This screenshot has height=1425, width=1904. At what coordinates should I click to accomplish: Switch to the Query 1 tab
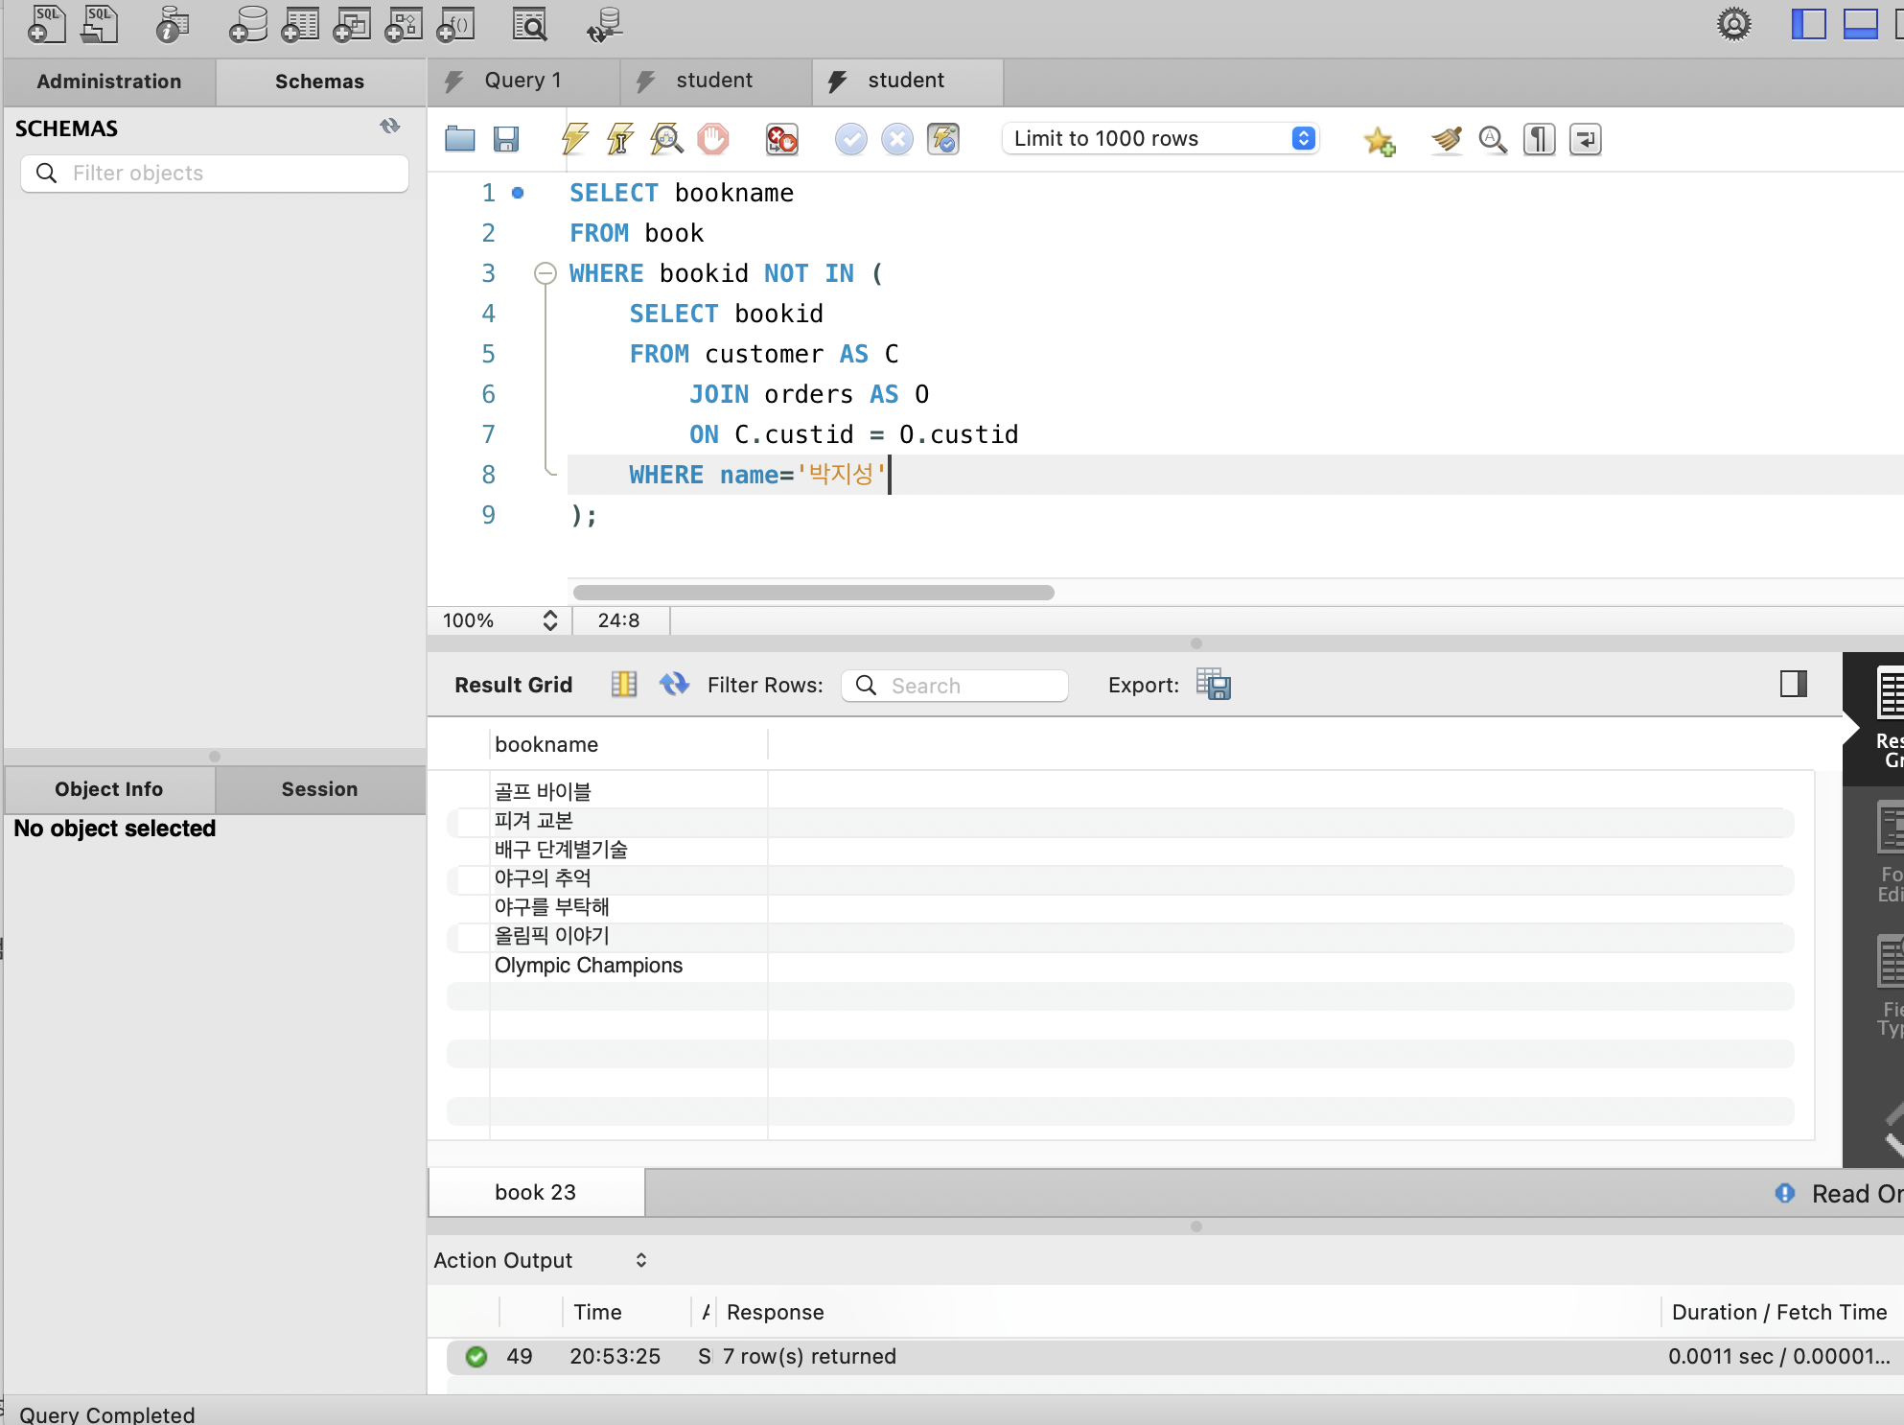522,81
